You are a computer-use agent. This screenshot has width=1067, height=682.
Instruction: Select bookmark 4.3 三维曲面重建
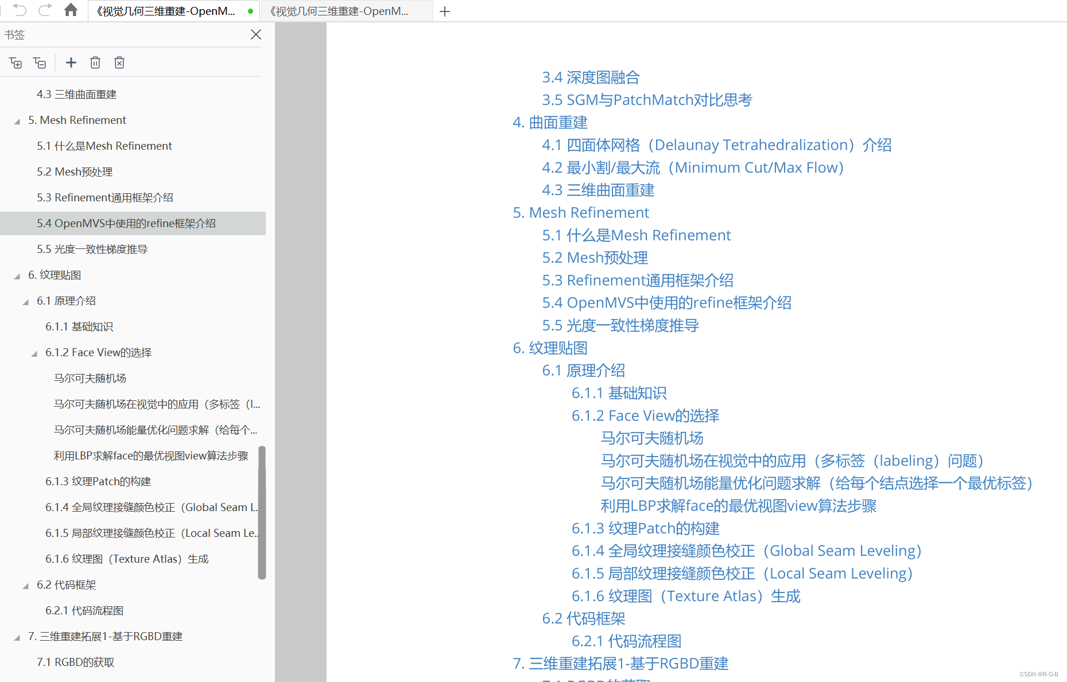tap(77, 94)
